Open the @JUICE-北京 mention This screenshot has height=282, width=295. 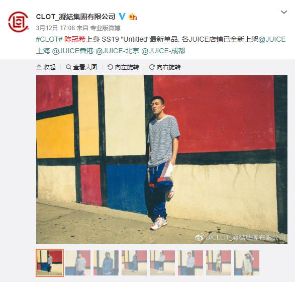tap(118, 51)
